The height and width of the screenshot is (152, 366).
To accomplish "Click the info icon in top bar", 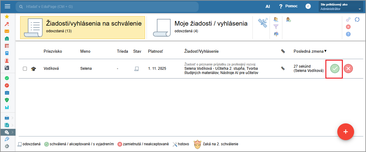I will [x=308, y=6].
